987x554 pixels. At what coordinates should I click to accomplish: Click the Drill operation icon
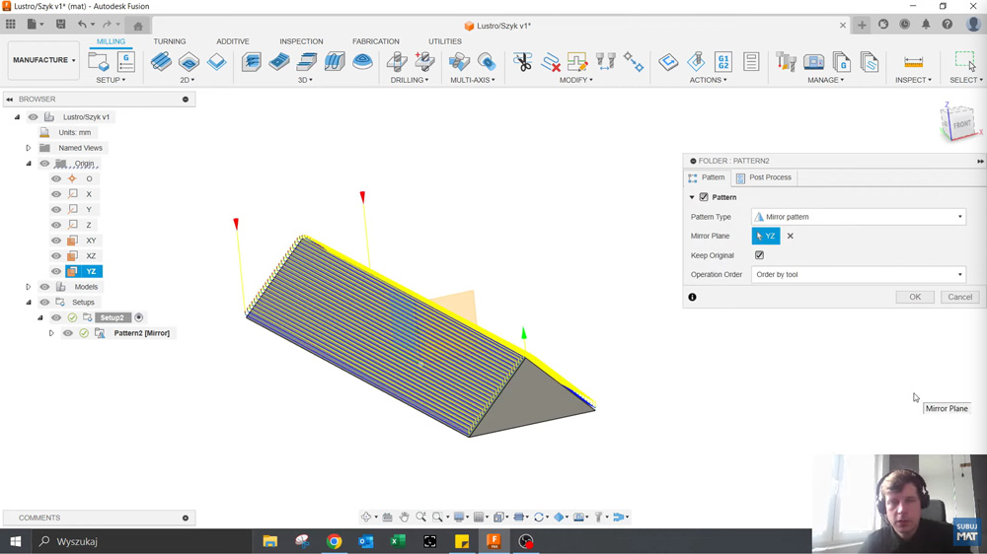397,62
